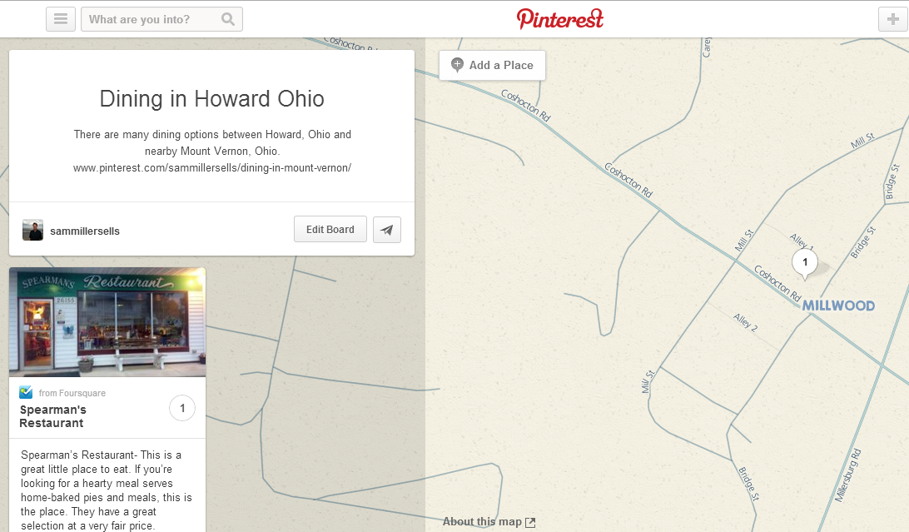
Task: Click the Edit Board button
Action: pyautogui.click(x=330, y=230)
